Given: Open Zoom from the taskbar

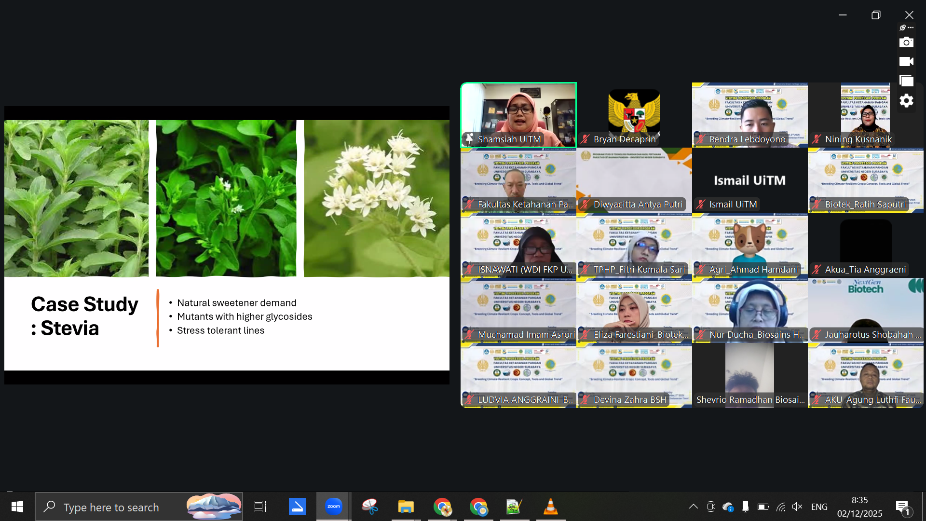Looking at the screenshot, I should [333, 507].
